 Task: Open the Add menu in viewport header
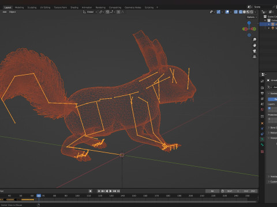(5, 12)
